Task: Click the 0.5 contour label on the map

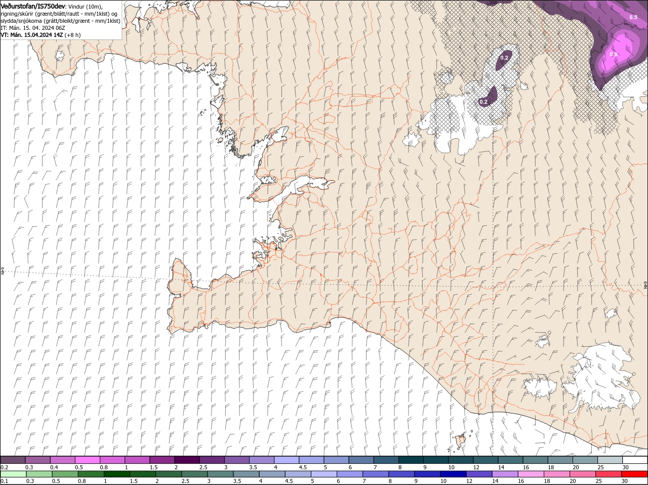Action: [x=633, y=17]
